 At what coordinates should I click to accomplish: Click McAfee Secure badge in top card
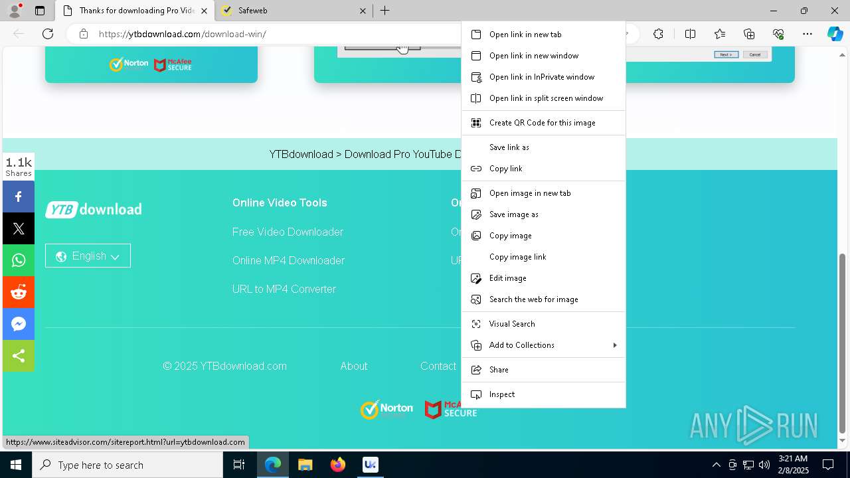tap(173, 64)
